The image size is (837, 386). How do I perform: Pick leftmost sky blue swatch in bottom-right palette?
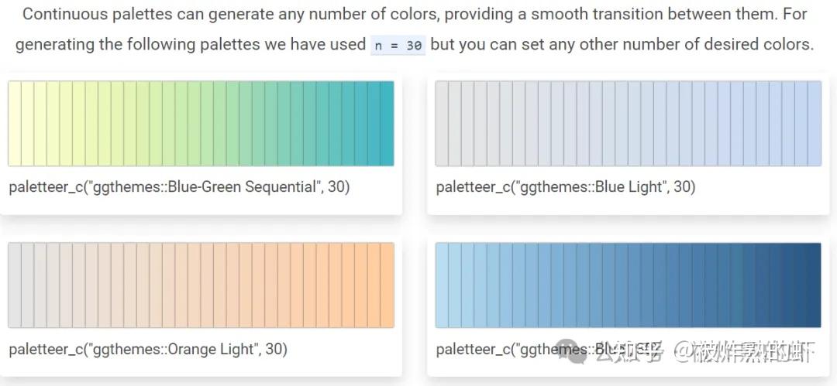442,285
